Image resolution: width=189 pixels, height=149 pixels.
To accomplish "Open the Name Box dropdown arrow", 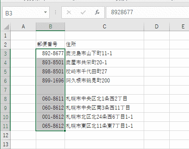I will click(45, 12).
